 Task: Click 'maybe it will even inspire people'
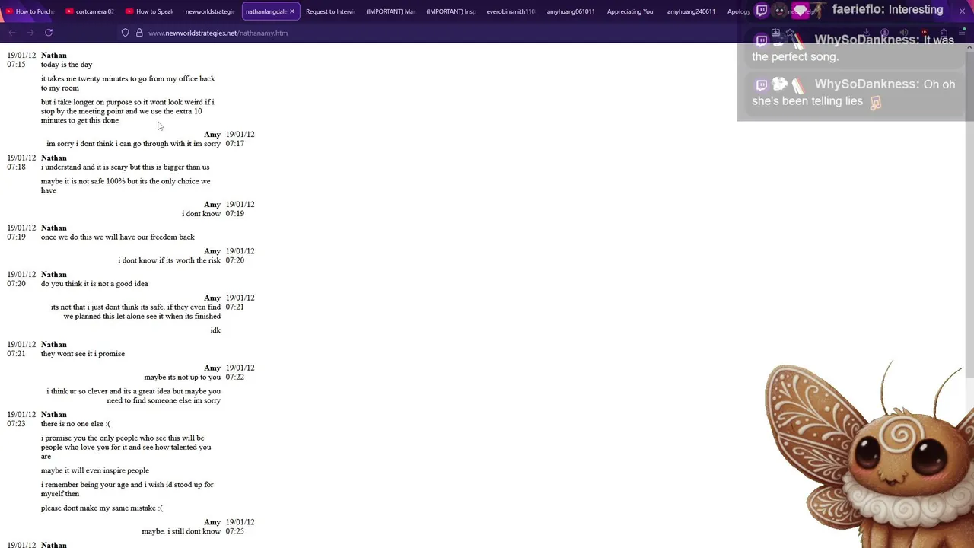click(x=95, y=470)
